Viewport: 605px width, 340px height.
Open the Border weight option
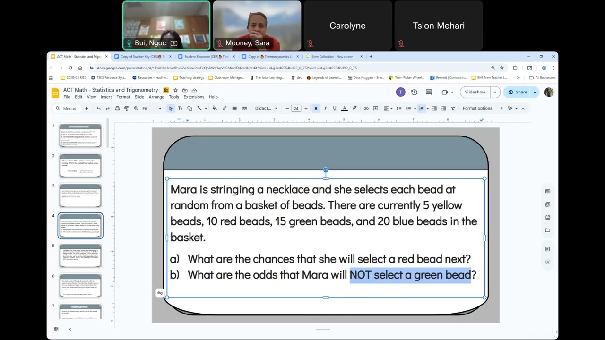pos(234,109)
